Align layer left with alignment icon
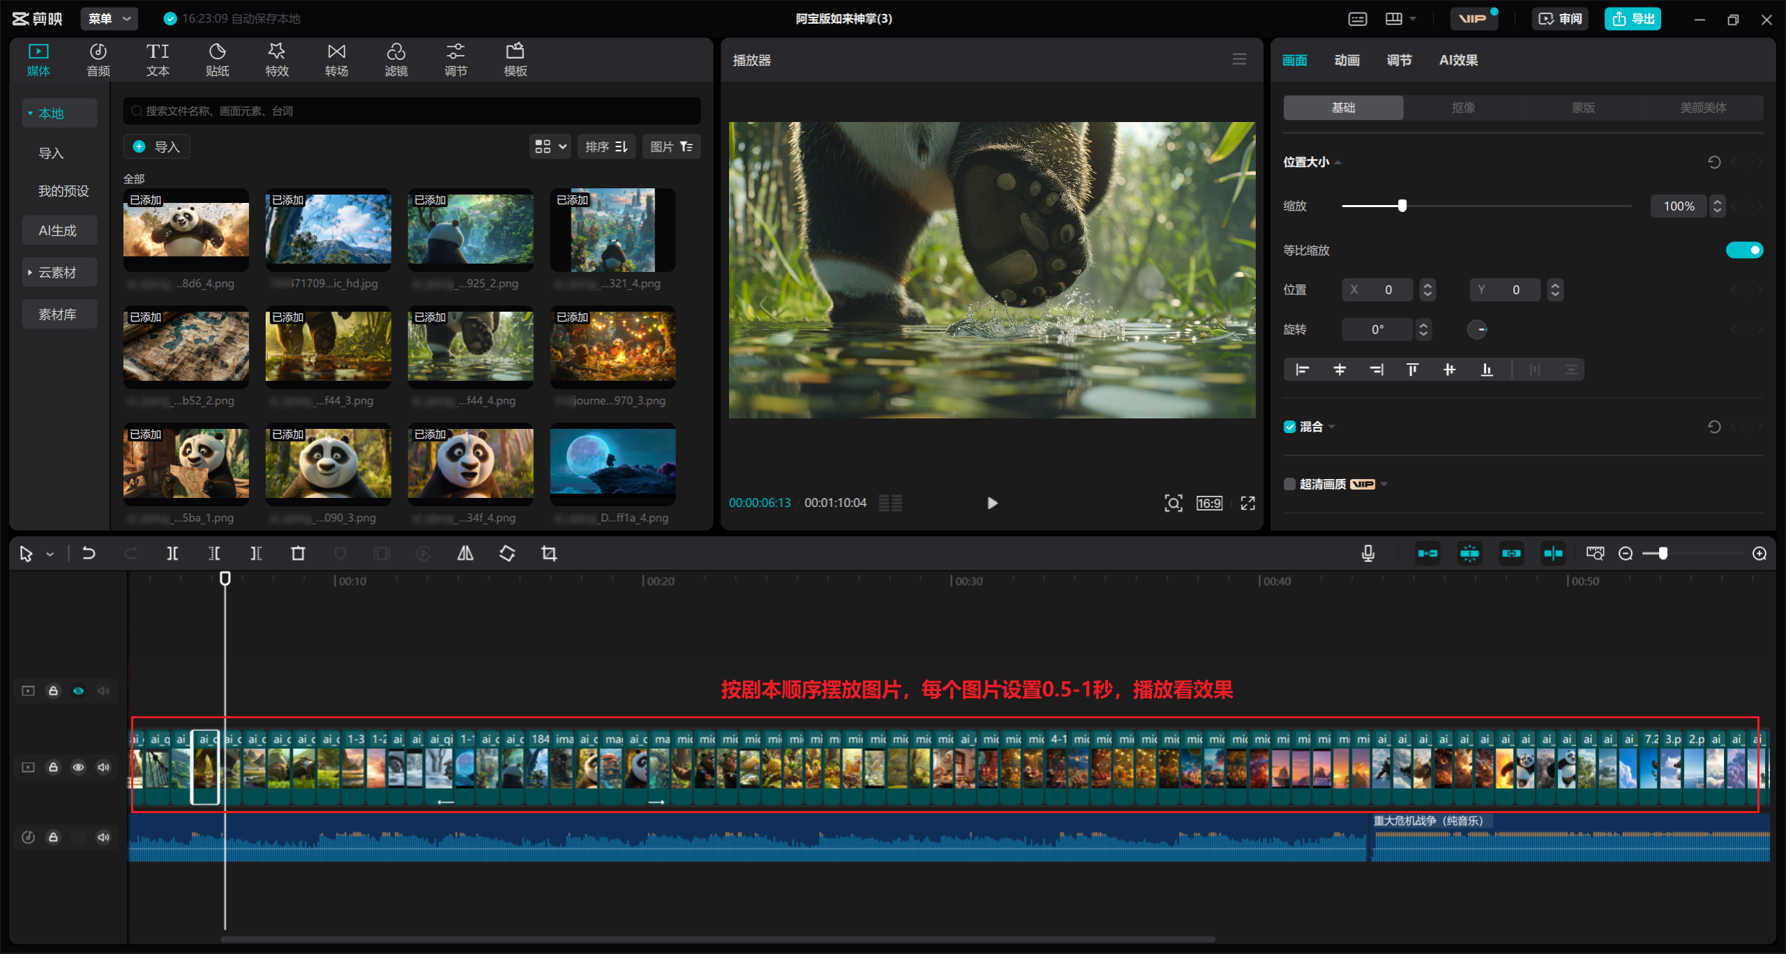This screenshot has height=954, width=1786. (x=1303, y=370)
